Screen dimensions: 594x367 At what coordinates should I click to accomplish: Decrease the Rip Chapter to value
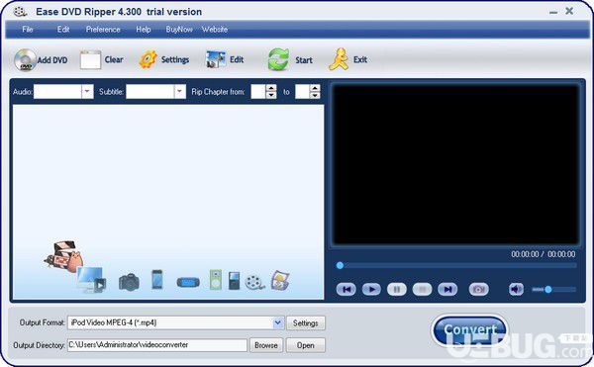tap(315, 95)
